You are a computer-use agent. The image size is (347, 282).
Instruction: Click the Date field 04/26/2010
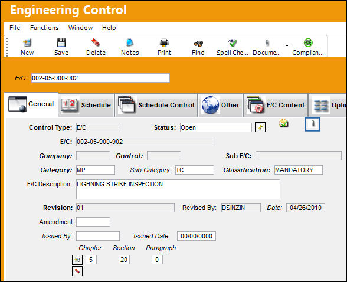click(x=306, y=208)
